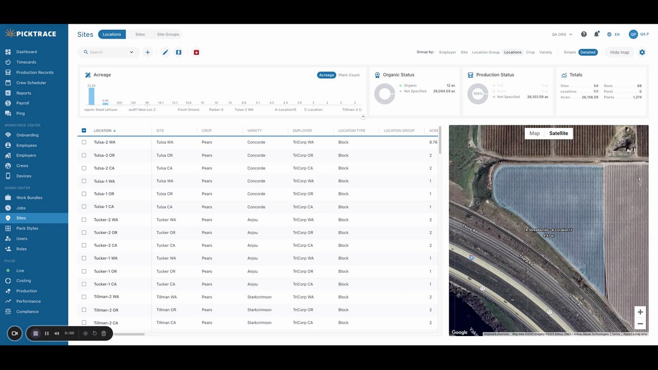658x370 pixels.
Task: Open Production Records from the sidebar
Action: point(34,72)
